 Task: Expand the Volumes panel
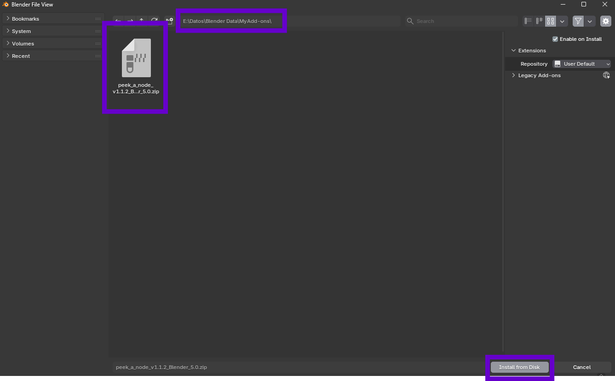8,43
